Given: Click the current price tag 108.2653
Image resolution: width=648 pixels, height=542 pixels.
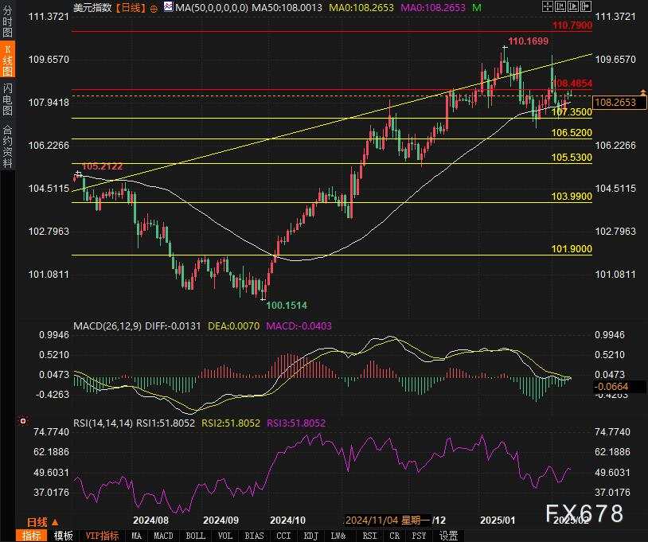Looking at the screenshot, I should tap(619, 103).
